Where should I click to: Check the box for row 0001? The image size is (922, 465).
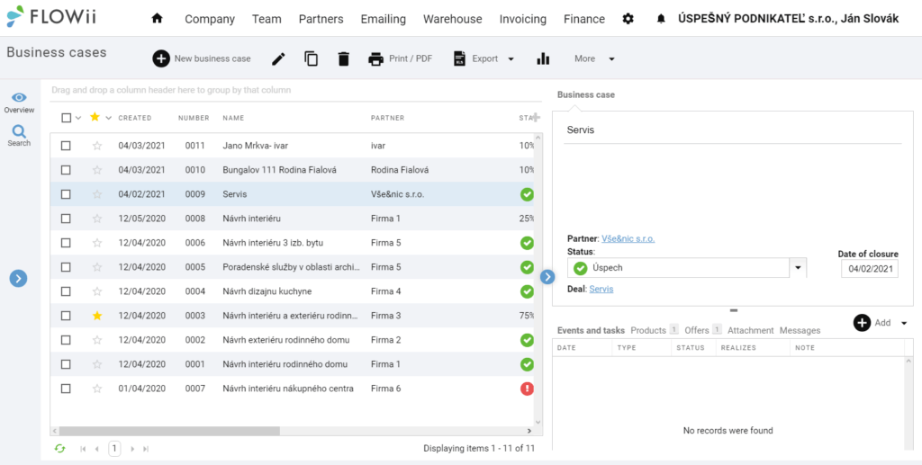(66, 364)
